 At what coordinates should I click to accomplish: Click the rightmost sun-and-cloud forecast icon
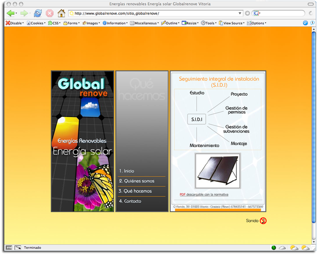[305, 247]
